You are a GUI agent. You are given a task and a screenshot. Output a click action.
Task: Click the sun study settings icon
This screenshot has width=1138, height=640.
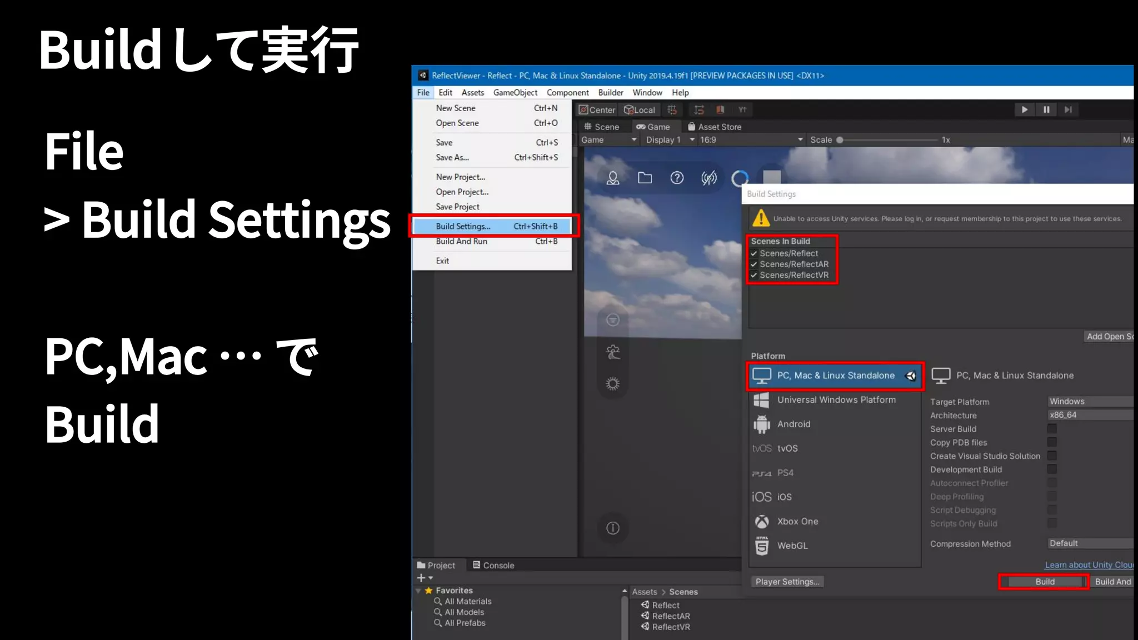(x=613, y=383)
